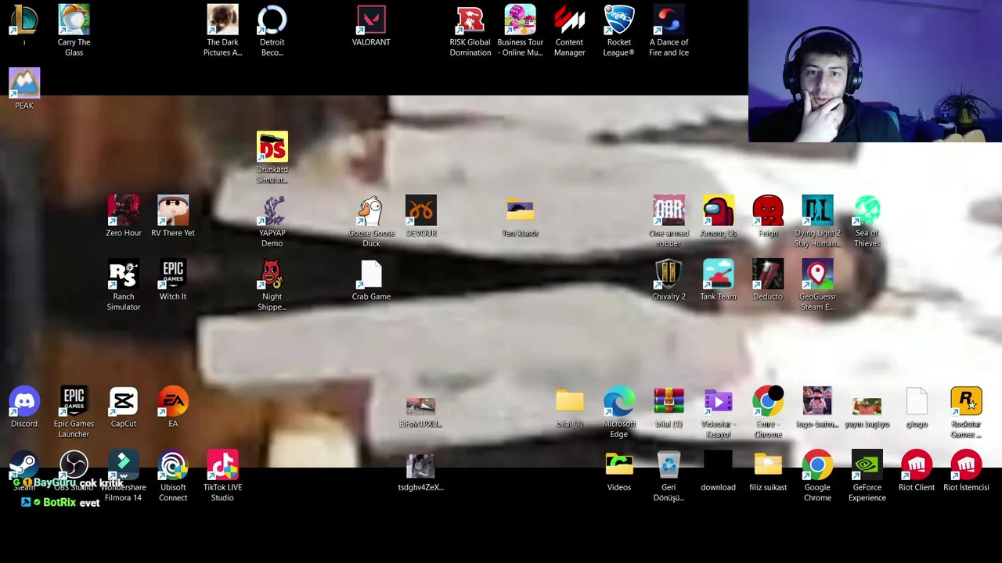Open the Discord shortcut

click(24, 407)
